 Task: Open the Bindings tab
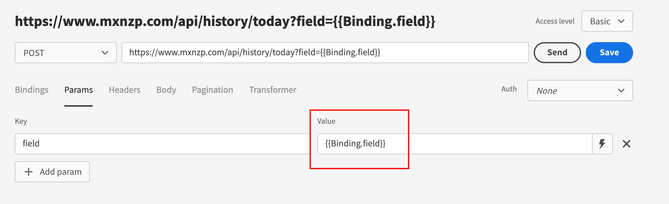pyautogui.click(x=31, y=89)
